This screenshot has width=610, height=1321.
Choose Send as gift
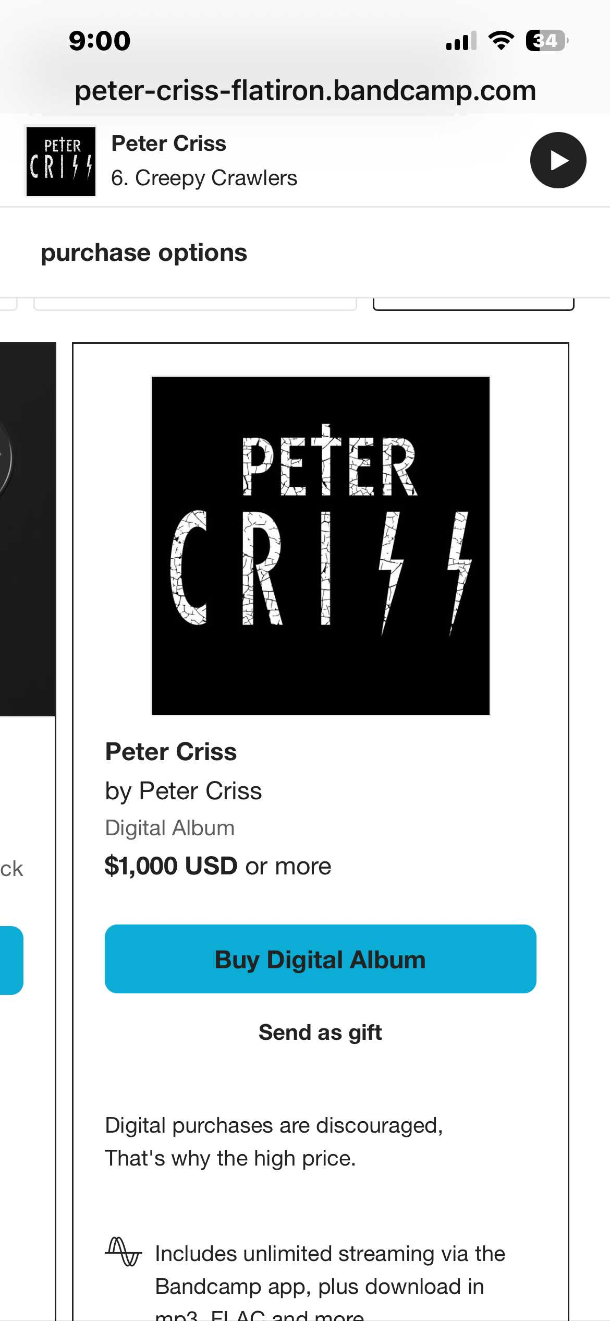[x=320, y=1032]
